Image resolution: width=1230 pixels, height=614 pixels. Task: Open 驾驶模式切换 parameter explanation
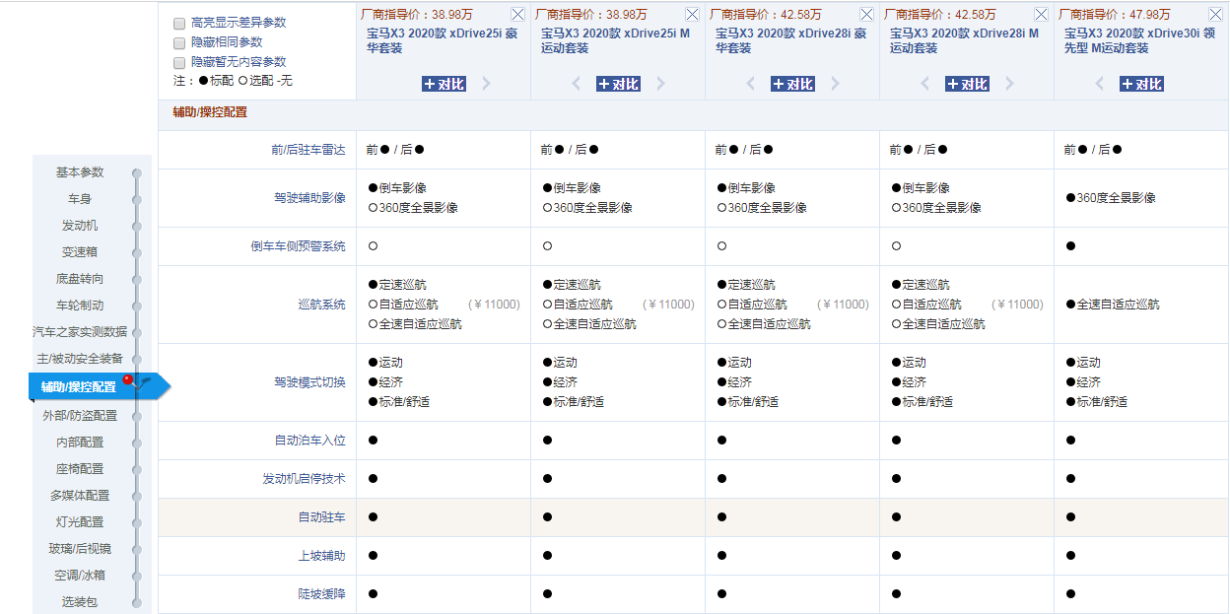coord(309,382)
